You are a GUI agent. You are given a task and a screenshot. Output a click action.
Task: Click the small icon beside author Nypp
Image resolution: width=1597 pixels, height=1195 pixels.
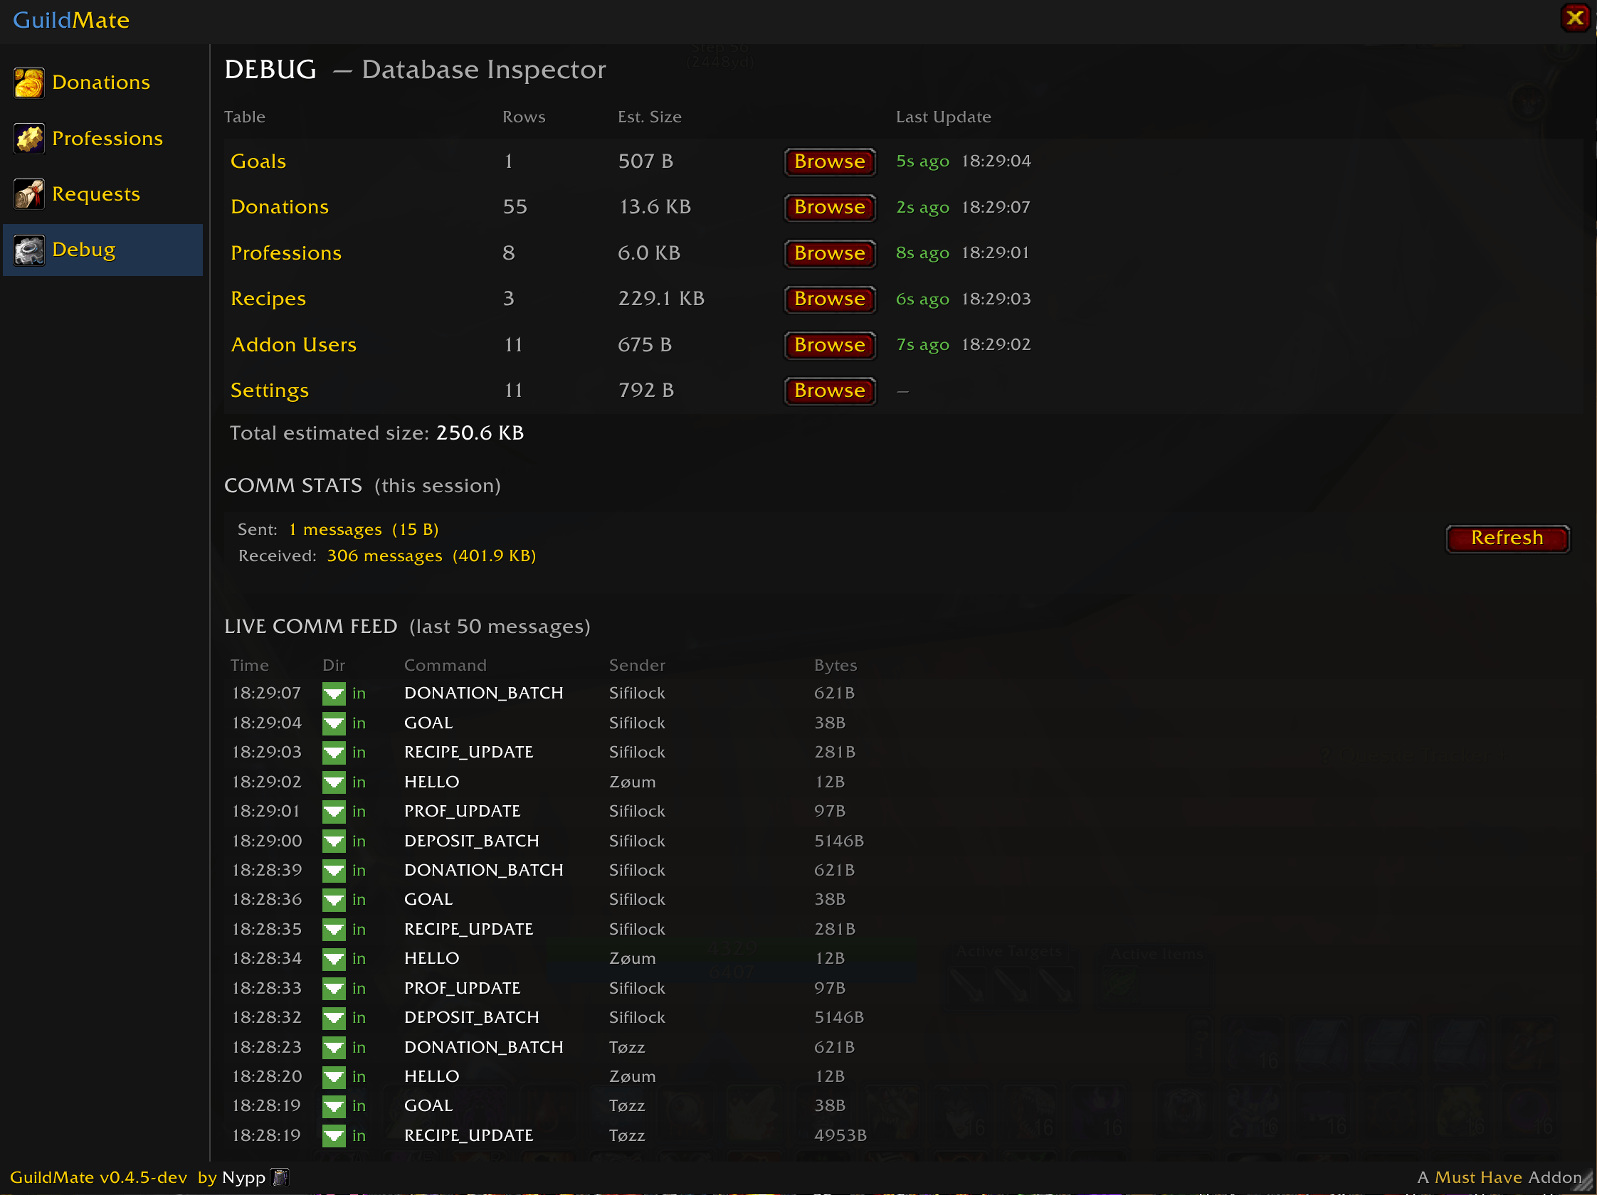[x=280, y=1177]
